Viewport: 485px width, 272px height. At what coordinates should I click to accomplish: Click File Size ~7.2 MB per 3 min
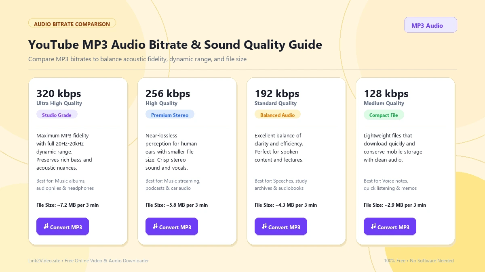pyautogui.click(x=67, y=205)
